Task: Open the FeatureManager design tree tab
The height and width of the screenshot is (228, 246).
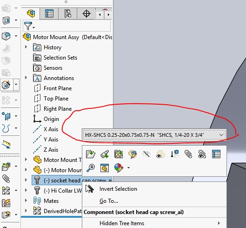Action: click(x=31, y=13)
